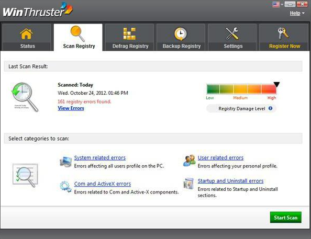The image size is (311, 239).
Task: Open Startup and Uninstall errors link
Action: click(230, 181)
